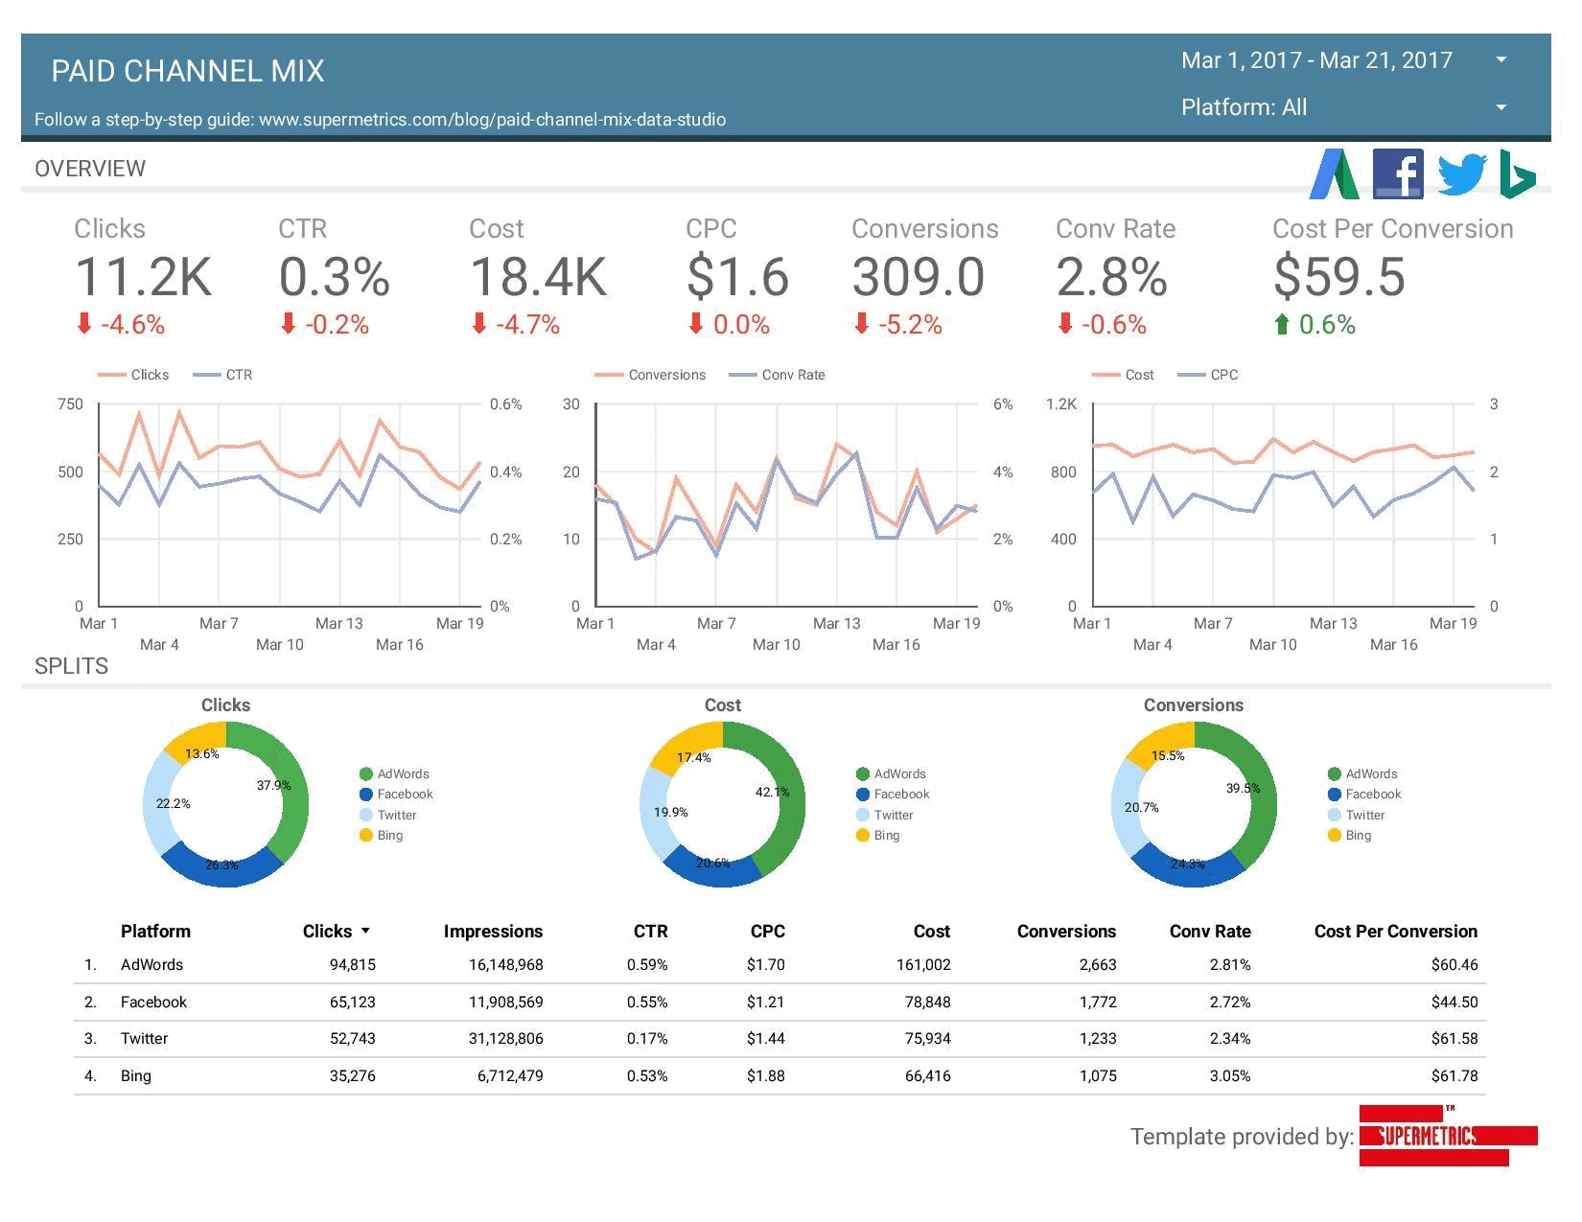Click the AdWords legend marker beside Clicks donut

365,773
